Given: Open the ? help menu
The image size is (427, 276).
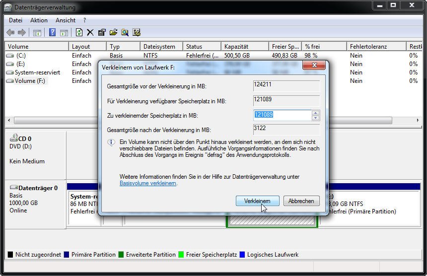Looking at the screenshot, I should click(85, 20).
